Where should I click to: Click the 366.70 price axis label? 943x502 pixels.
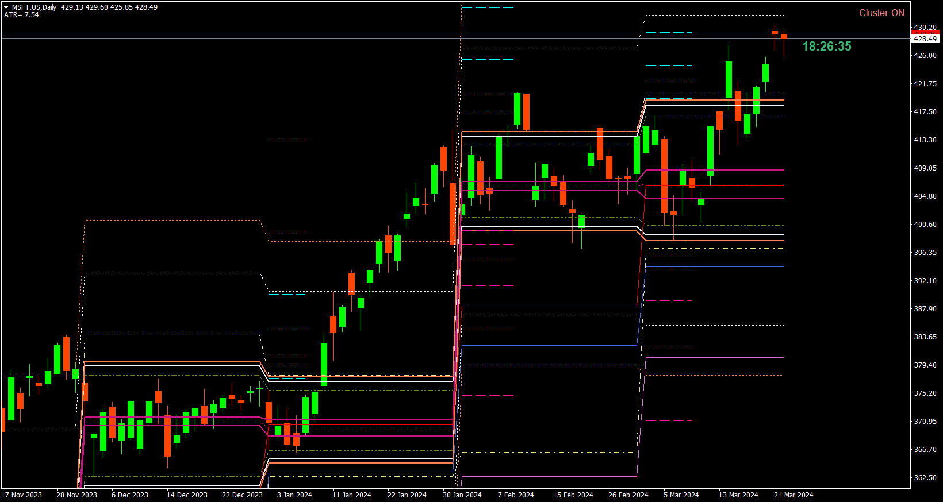tap(925, 450)
